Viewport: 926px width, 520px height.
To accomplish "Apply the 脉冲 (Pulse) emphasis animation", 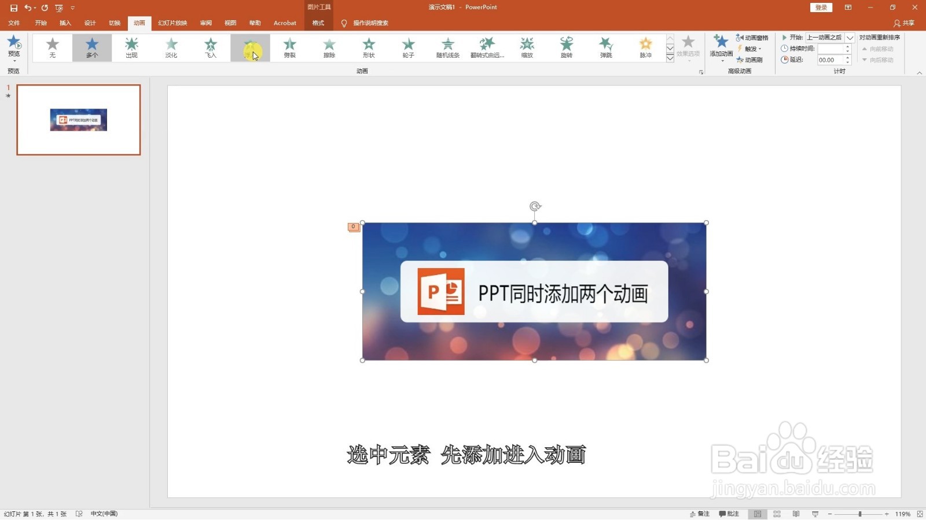I will point(645,47).
